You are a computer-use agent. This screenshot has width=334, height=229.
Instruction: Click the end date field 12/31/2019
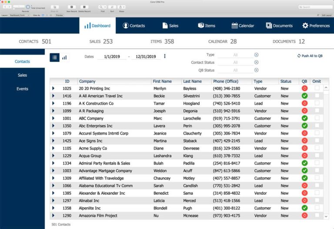click(146, 56)
